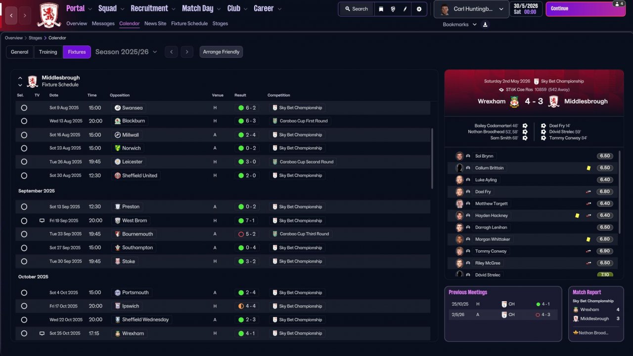633x356 pixels.
Task: Open the Fixture Schedule subtab
Action: [x=189, y=24]
